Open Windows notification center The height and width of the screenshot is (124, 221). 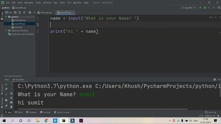click(x=215, y=121)
